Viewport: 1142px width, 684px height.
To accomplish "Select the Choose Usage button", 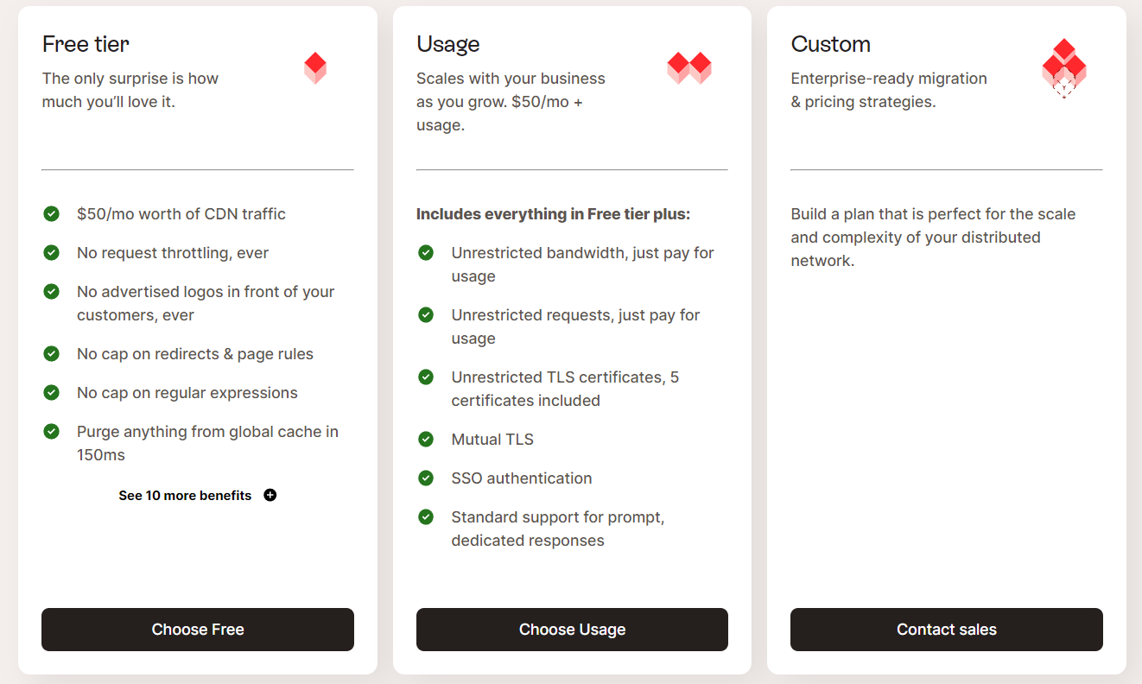I will 572,630.
